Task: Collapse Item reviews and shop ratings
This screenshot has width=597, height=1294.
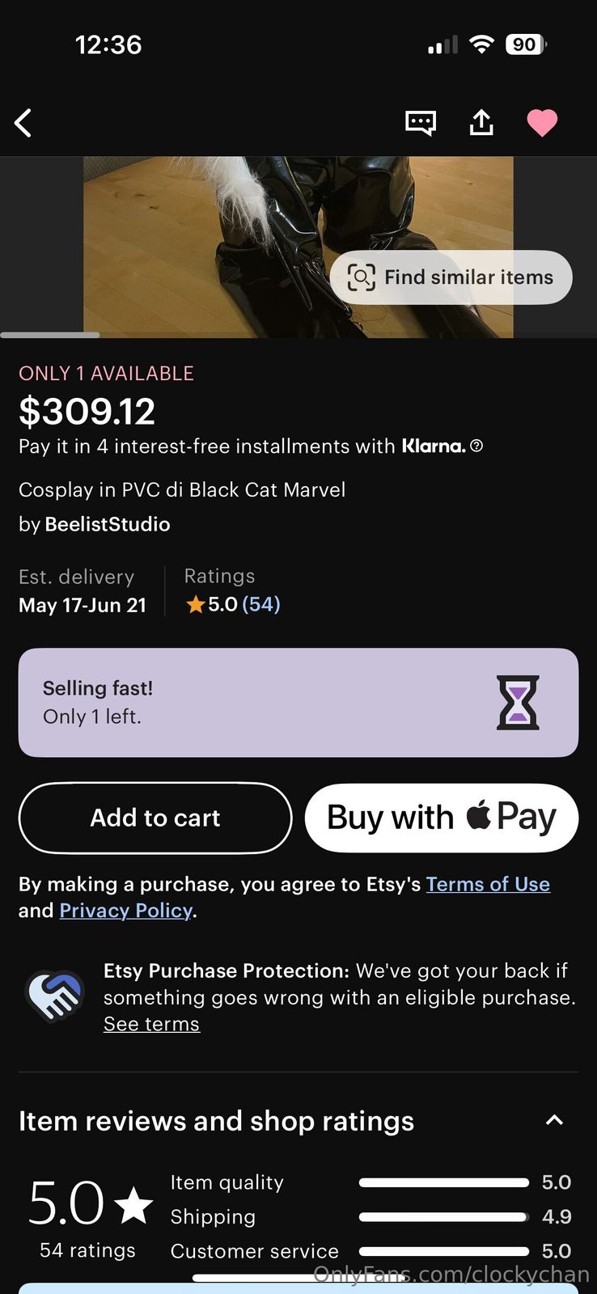Action: pyautogui.click(x=554, y=1121)
